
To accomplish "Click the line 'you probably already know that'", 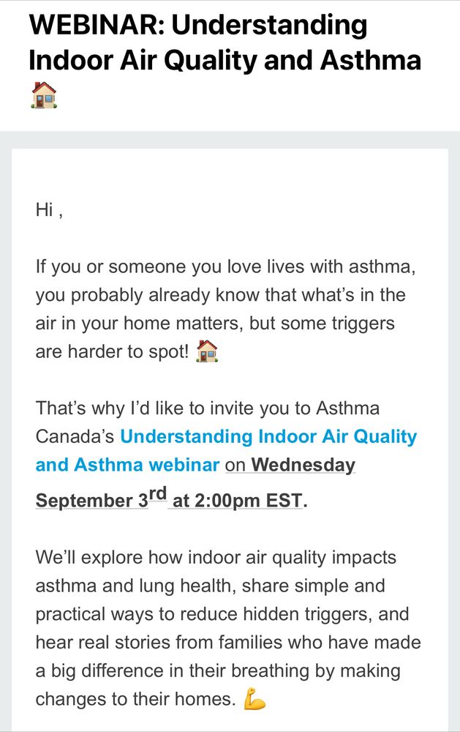I will [x=220, y=296].
